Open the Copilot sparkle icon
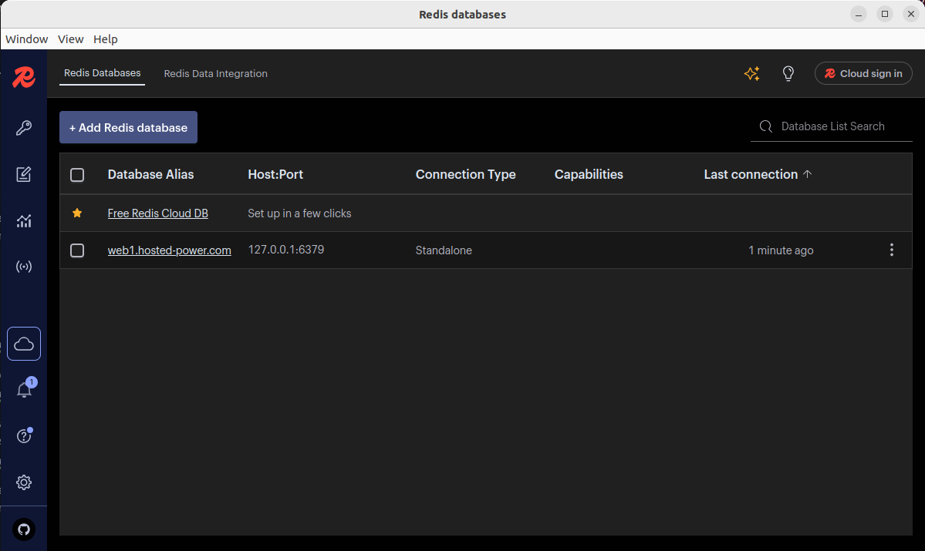 (752, 74)
